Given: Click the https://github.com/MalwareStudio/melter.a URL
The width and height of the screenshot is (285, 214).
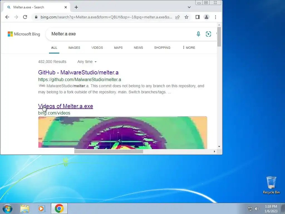Looking at the screenshot, I should pyautogui.click(x=79, y=79).
